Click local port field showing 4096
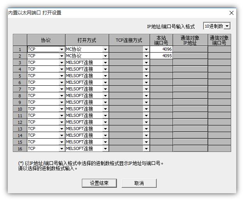244x201 pixels. pyautogui.click(x=161, y=49)
